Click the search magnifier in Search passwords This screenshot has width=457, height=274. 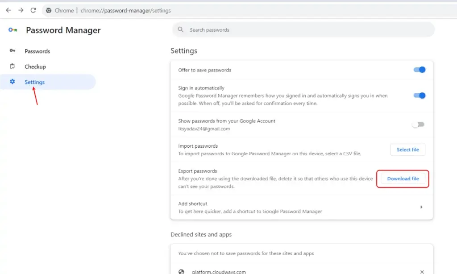coord(180,29)
